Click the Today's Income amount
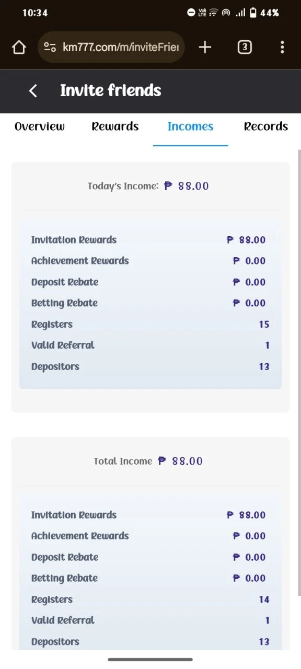 coord(187,186)
